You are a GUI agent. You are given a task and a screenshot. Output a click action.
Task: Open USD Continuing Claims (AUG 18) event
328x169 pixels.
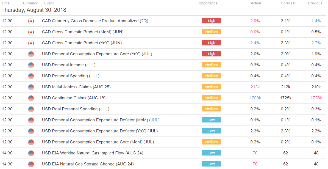pyautogui.click(x=74, y=98)
